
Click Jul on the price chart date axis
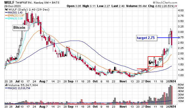point(17,82)
